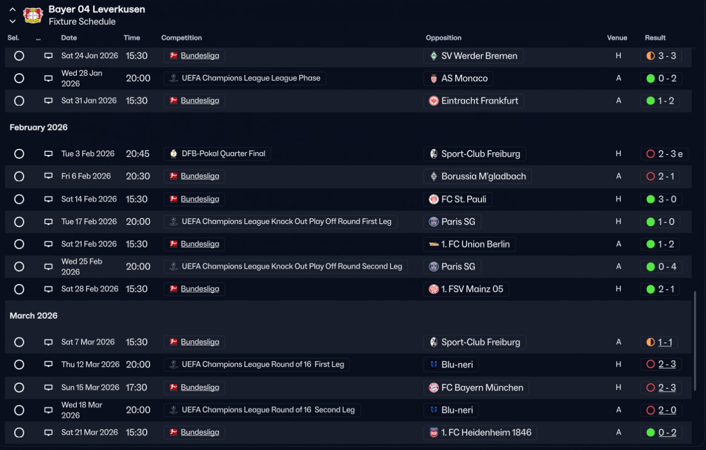The width and height of the screenshot is (706, 450).
Task: Open Paris SG opposition in Second Leg row
Action: pos(452,267)
